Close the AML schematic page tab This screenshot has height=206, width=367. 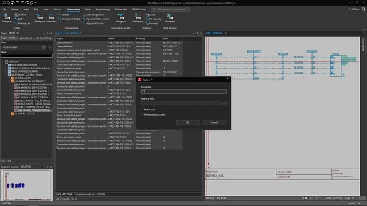(225, 33)
